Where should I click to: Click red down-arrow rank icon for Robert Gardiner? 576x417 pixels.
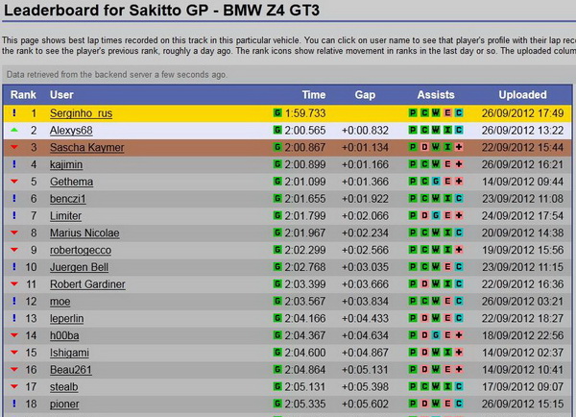click(x=14, y=283)
